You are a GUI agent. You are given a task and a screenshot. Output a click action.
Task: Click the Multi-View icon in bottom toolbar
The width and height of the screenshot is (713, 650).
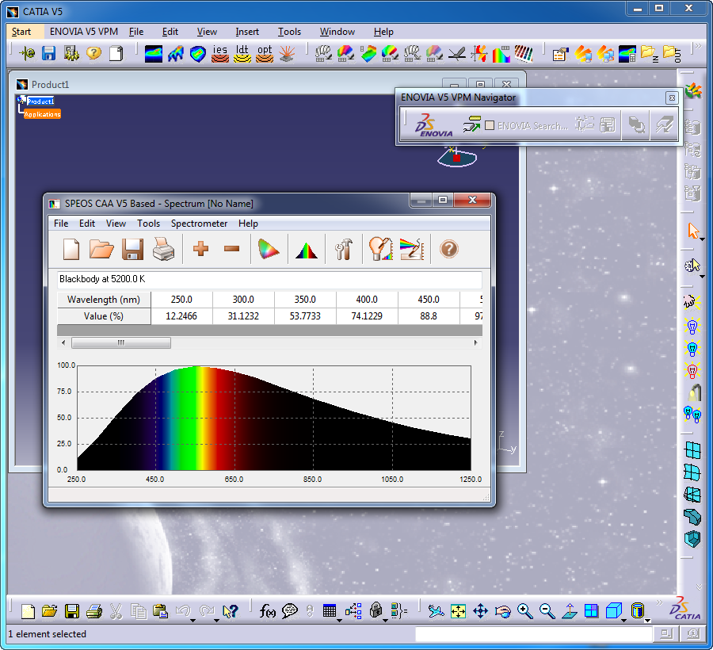pos(591,611)
